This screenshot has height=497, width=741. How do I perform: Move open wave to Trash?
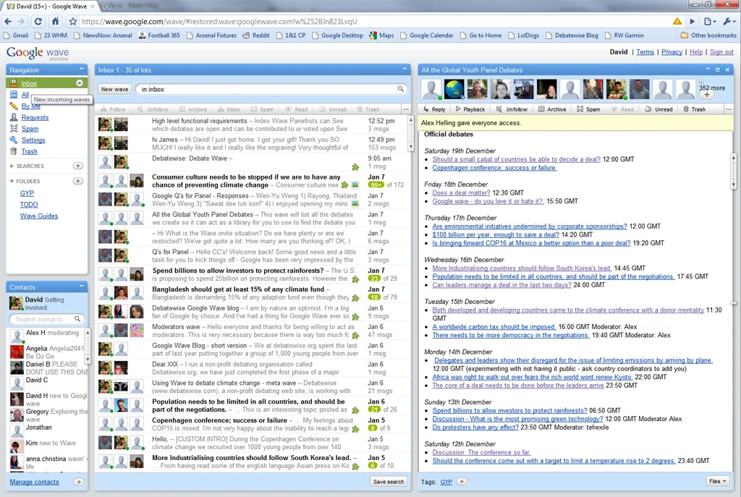694,109
